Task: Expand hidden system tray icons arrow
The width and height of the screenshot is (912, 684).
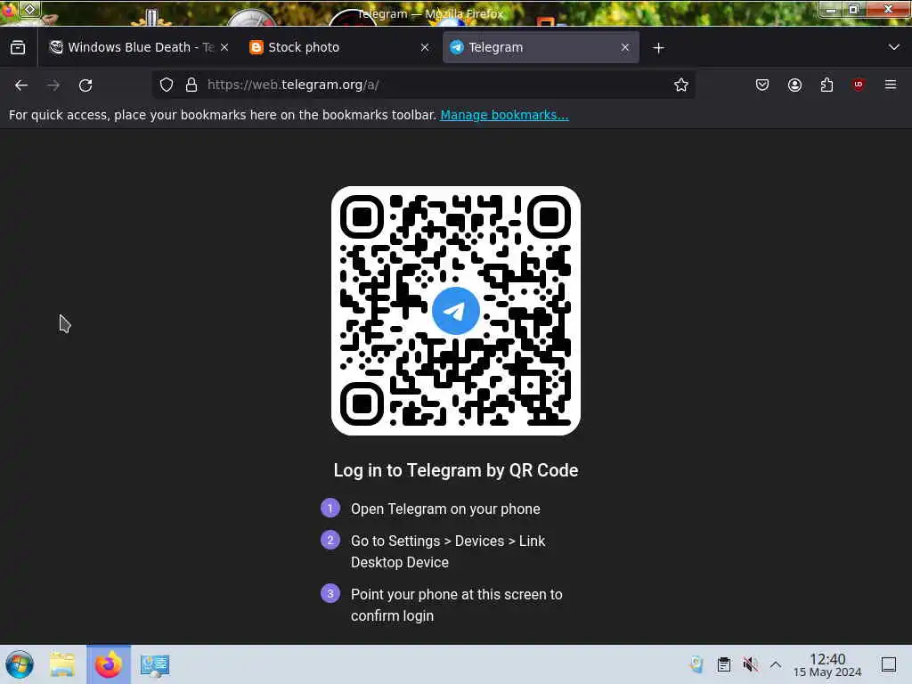Action: (776, 664)
